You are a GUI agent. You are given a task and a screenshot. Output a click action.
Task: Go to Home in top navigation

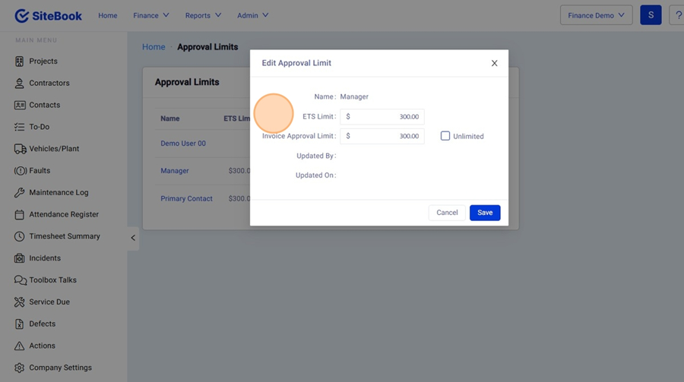(x=108, y=15)
